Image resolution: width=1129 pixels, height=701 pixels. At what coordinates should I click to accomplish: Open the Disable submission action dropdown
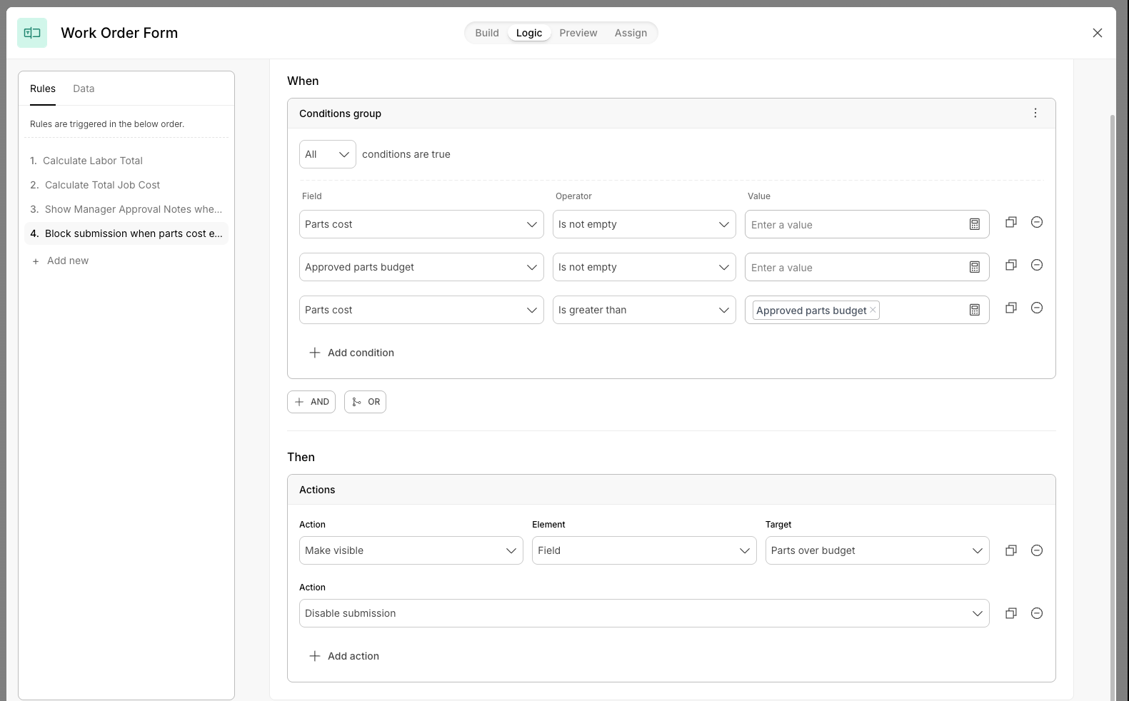644,613
